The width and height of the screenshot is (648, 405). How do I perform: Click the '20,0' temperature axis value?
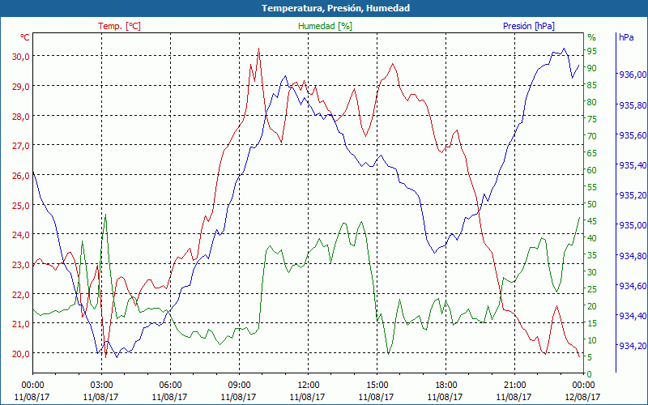pos(21,353)
